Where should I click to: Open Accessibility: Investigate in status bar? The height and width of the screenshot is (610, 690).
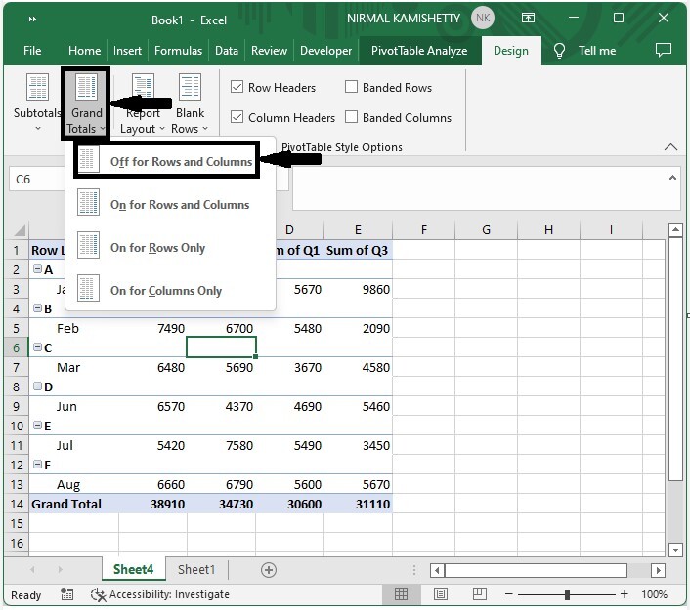[159, 594]
